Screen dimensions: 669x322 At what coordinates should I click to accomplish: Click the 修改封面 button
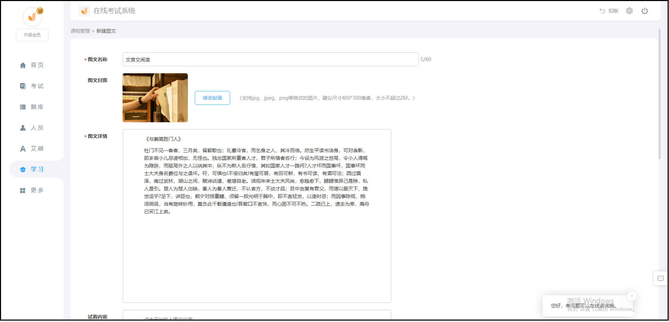(x=212, y=98)
